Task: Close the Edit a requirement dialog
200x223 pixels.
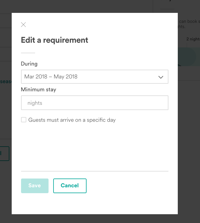Action: [x=23, y=25]
